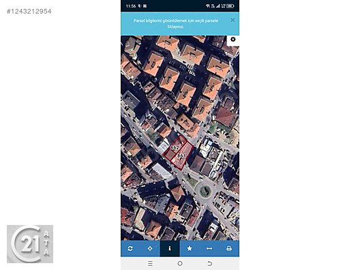Print the map using printer icon

(x=229, y=248)
